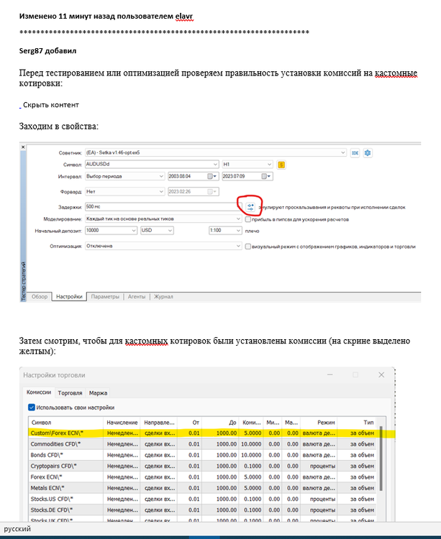Viewport: 441px width, 539px height.
Task: Select the "Bonds CFD\*" row
Action: pos(202,455)
